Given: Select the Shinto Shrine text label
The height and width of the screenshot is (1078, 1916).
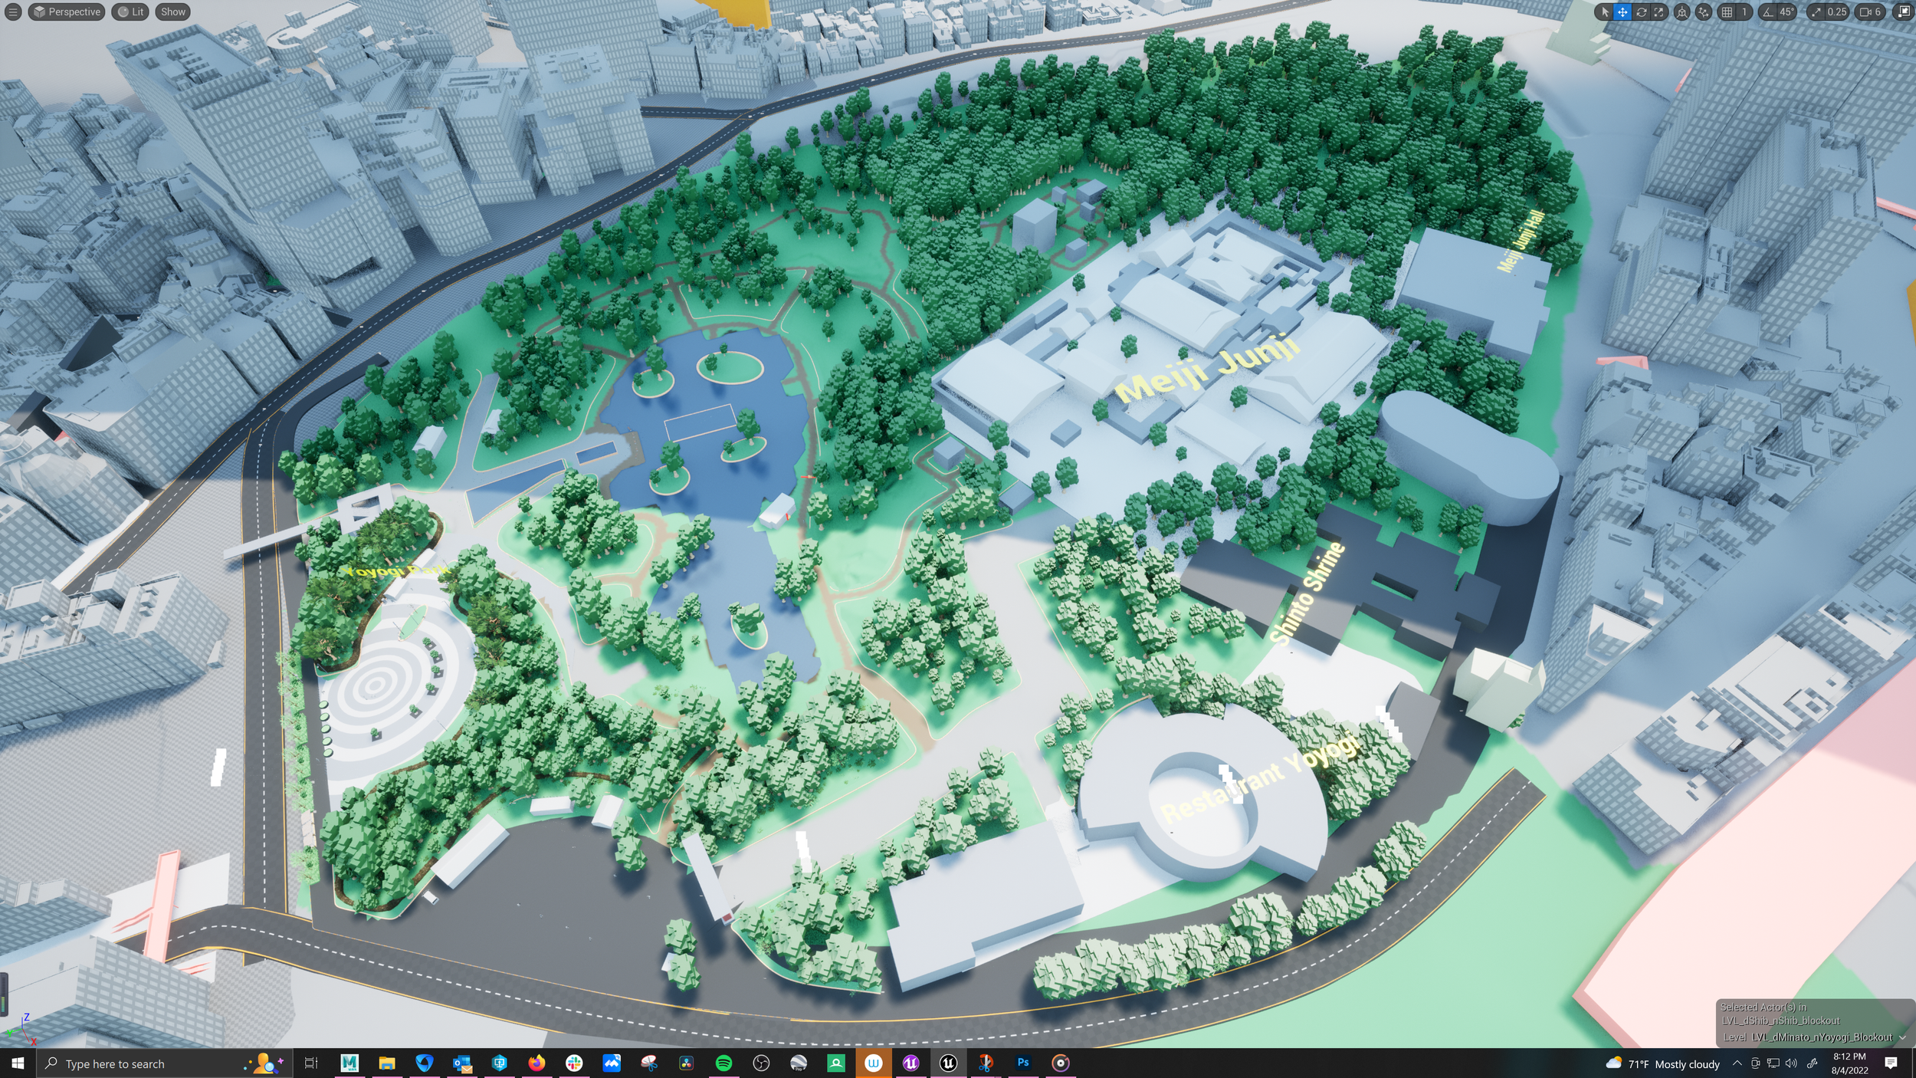Looking at the screenshot, I should tap(1307, 593).
